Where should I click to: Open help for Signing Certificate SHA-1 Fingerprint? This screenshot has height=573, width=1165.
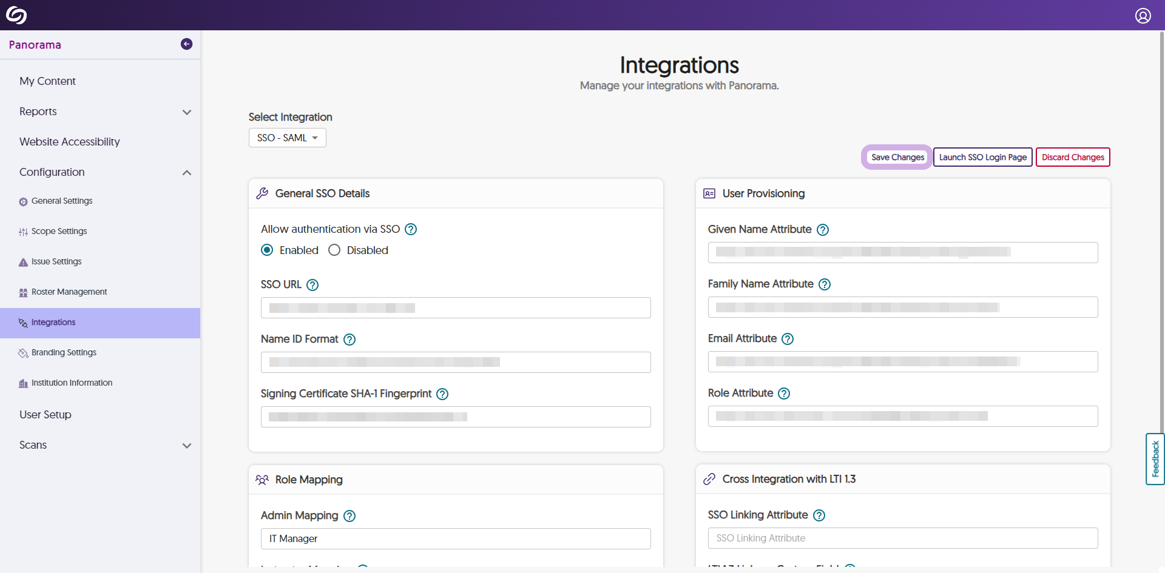(x=442, y=394)
